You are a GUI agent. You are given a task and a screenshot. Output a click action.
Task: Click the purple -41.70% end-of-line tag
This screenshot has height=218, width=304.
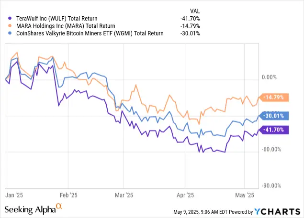[x=273, y=130]
